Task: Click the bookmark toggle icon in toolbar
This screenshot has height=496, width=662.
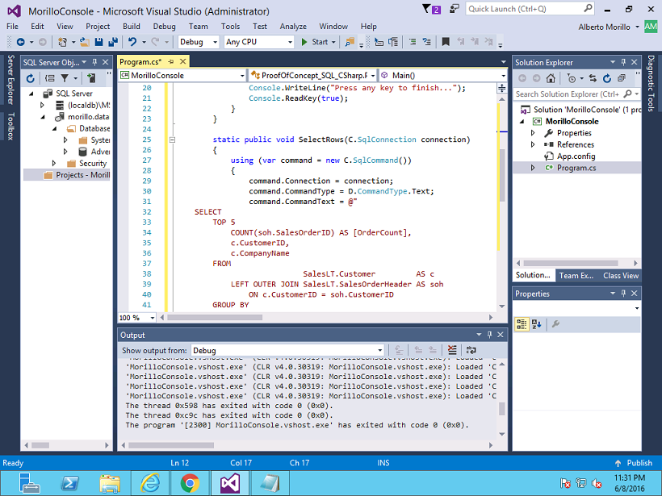Action: pos(446,42)
